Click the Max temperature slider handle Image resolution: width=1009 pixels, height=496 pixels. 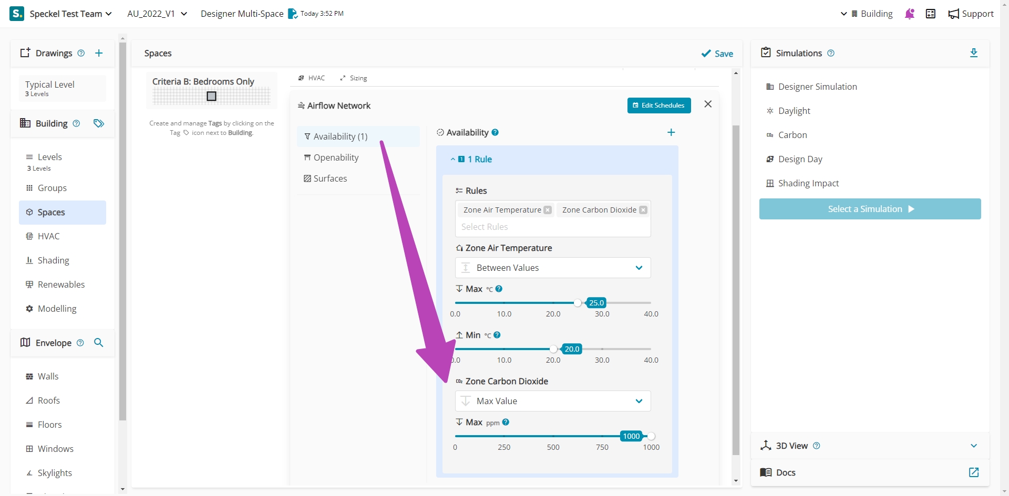(578, 303)
